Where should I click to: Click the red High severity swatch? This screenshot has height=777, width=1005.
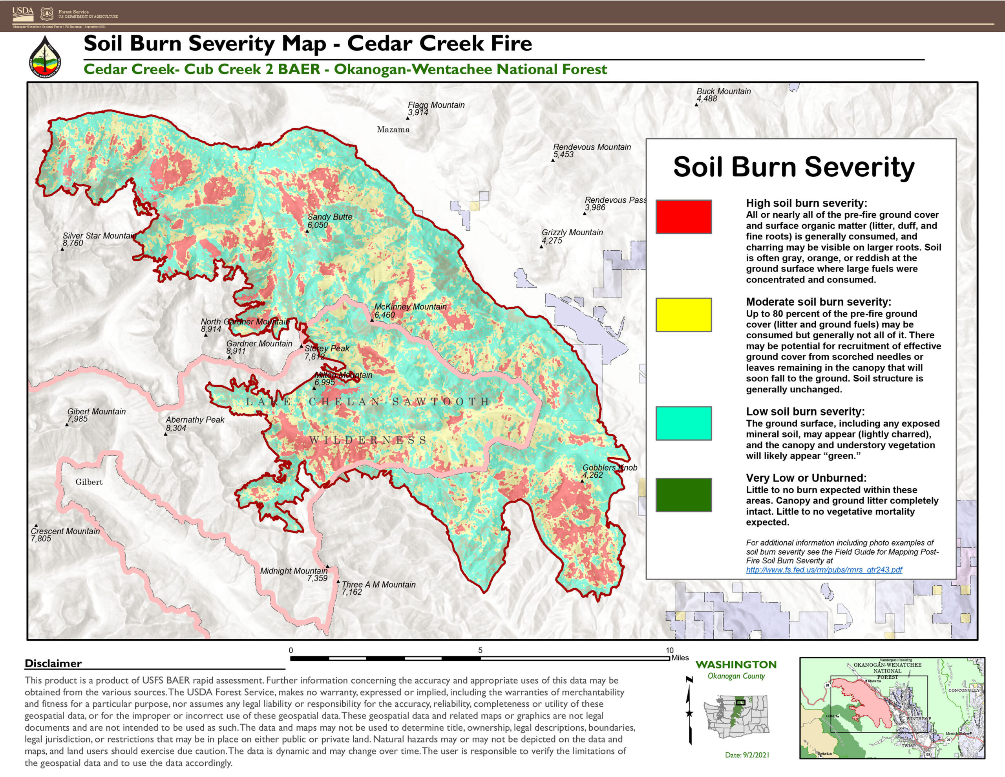pyautogui.click(x=683, y=216)
